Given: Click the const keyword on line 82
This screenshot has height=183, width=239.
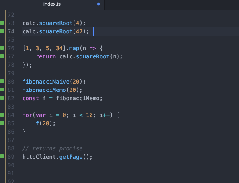Looking at the screenshot, I should [31, 98].
